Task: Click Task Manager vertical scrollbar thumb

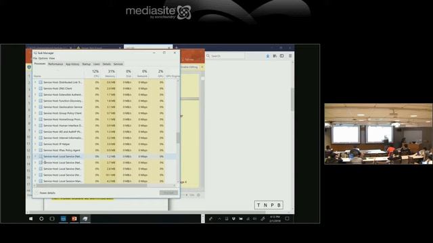Action: pos(178,138)
